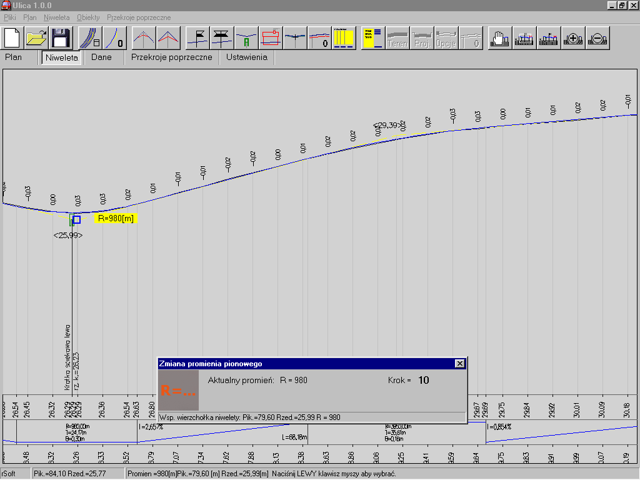Image resolution: width=640 pixels, height=480 pixels.
Task: Select the pan hand tool
Action: 498,39
